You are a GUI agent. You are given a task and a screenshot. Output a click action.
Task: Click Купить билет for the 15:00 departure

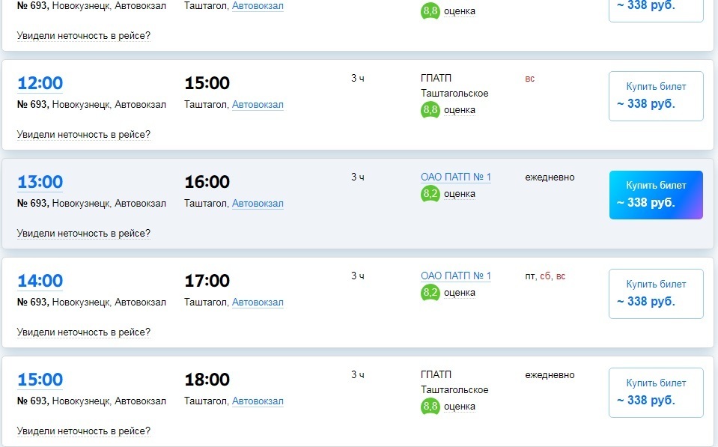pyautogui.click(x=656, y=392)
